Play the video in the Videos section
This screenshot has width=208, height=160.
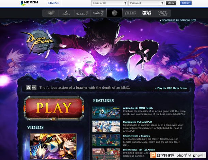[53, 146]
